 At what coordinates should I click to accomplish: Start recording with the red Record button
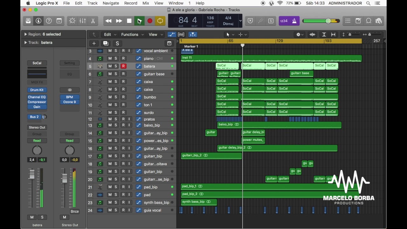coord(150,21)
